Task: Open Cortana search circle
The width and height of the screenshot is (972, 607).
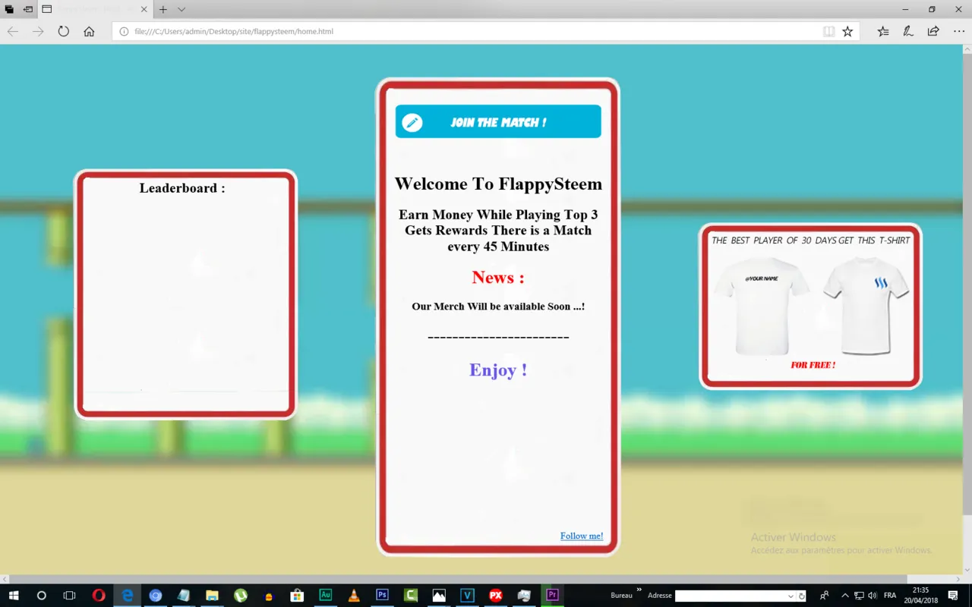Action: point(42,596)
